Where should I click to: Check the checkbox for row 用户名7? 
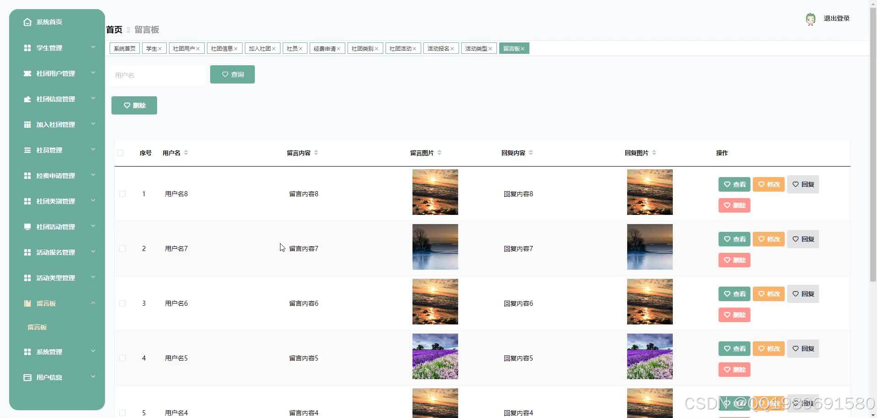click(122, 249)
